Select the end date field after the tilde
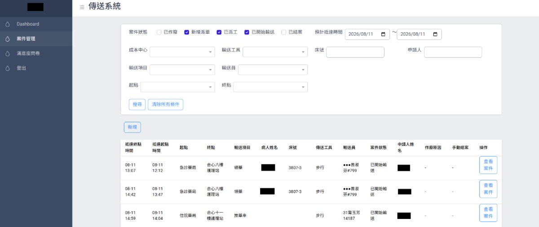The image size is (539, 227). pos(420,34)
